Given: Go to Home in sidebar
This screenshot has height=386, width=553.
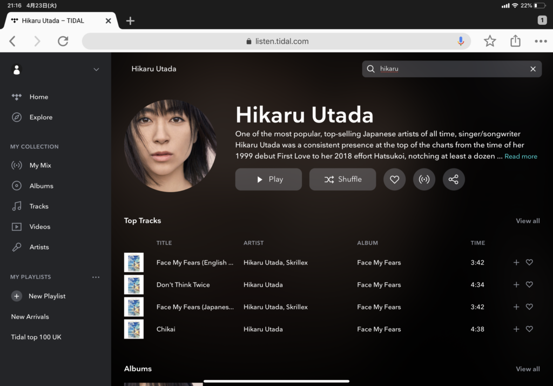Looking at the screenshot, I should 39,97.
